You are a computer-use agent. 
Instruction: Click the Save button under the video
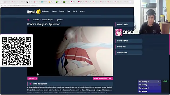96,79
